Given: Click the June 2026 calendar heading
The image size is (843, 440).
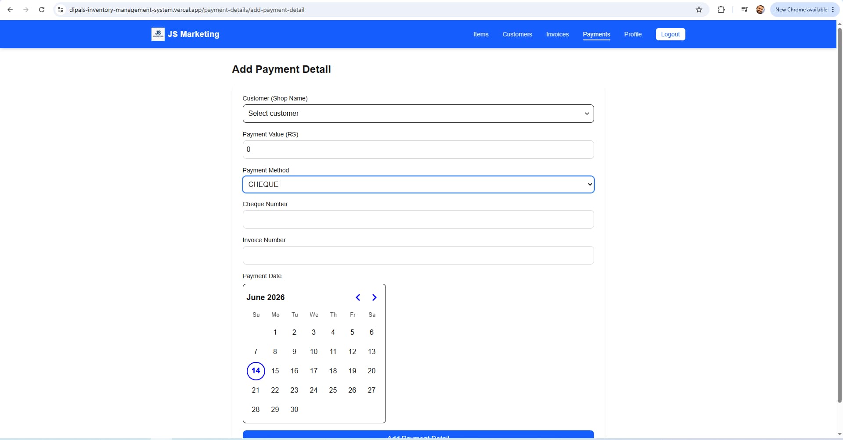Looking at the screenshot, I should 266,297.
